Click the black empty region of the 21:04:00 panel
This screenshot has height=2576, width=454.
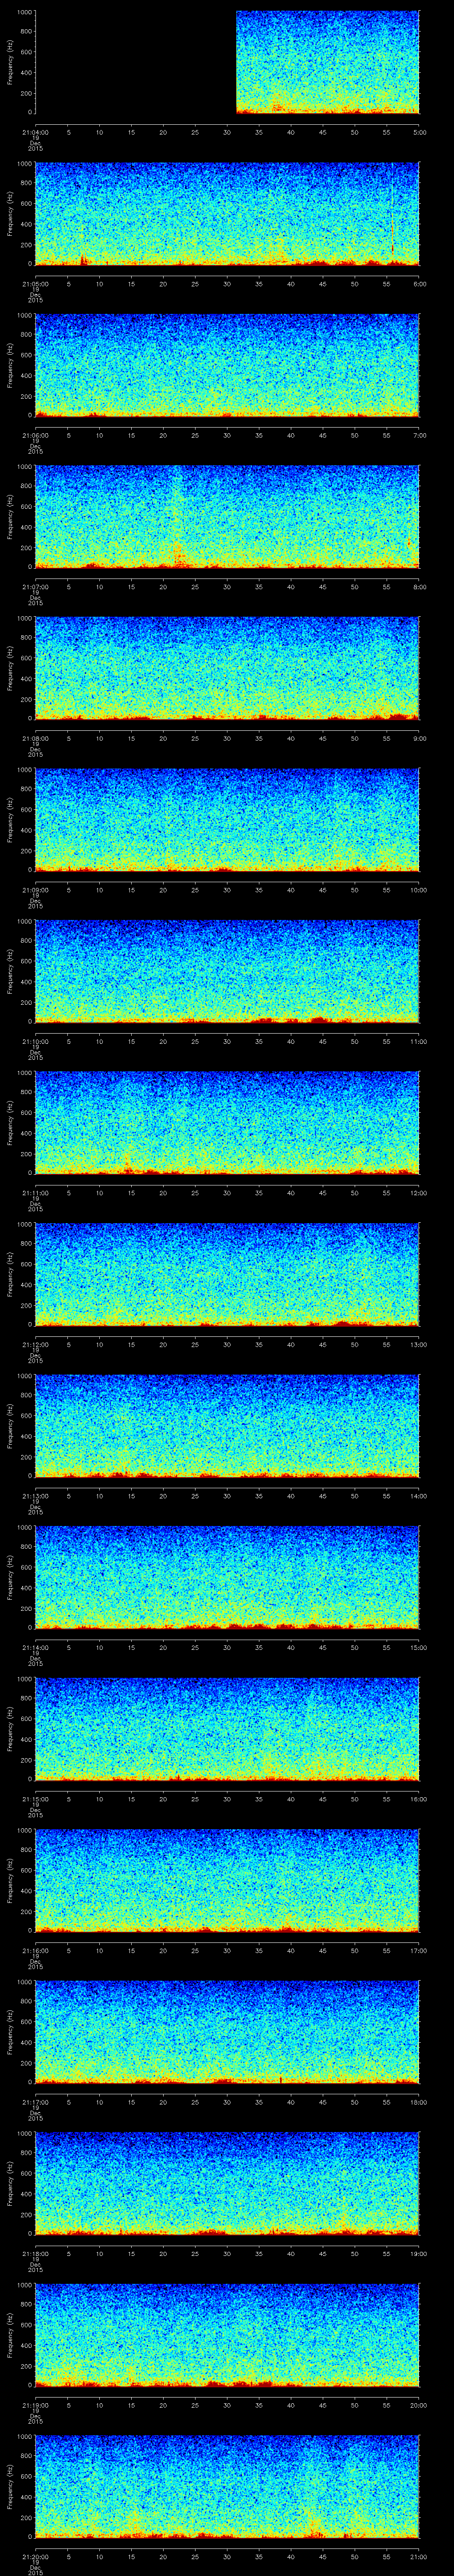tap(136, 63)
